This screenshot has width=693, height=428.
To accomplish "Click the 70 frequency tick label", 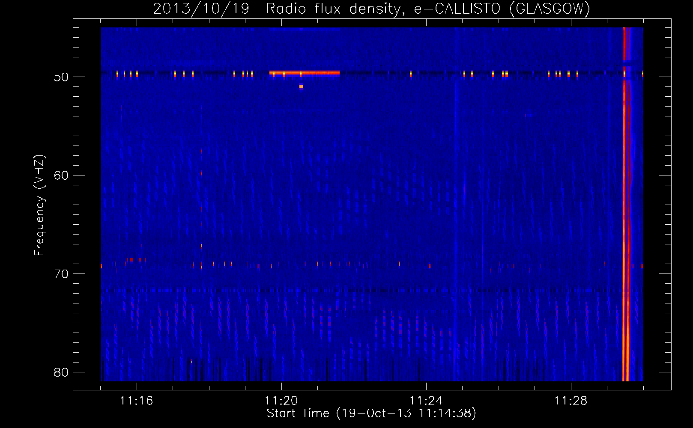I will click(x=61, y=274).
